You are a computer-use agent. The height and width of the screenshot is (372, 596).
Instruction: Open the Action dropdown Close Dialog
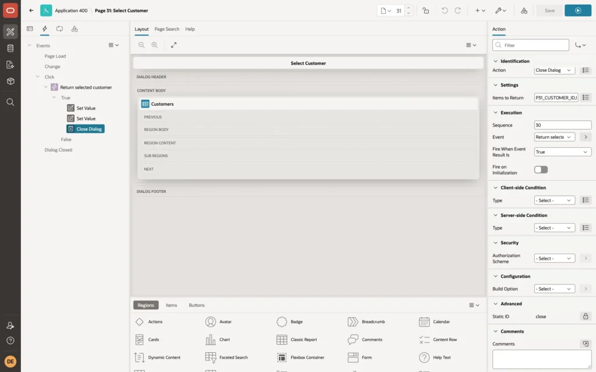pos(554,70)
